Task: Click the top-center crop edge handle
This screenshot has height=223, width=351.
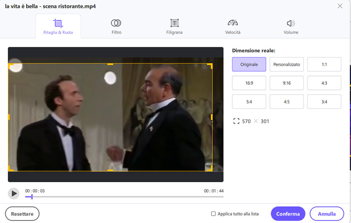Action: 110,64
